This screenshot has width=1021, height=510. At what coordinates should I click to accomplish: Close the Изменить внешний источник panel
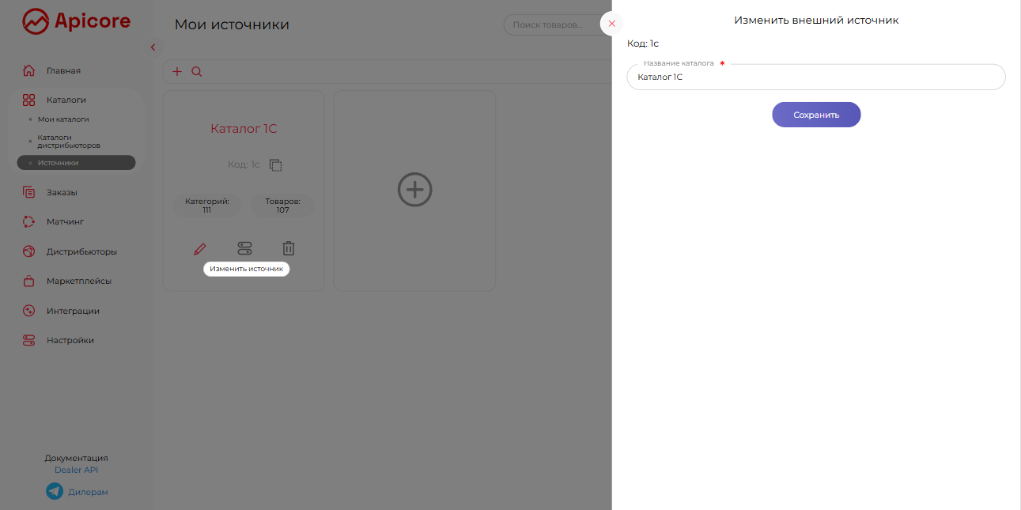(x=611, y=24)
